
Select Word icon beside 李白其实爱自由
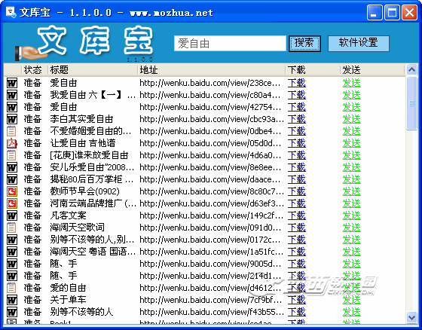point(12,119)
